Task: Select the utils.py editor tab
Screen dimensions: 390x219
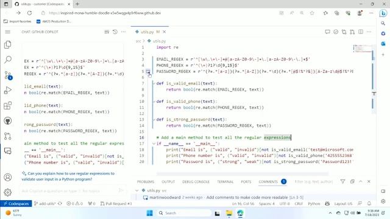Action: tap(151, 32)
